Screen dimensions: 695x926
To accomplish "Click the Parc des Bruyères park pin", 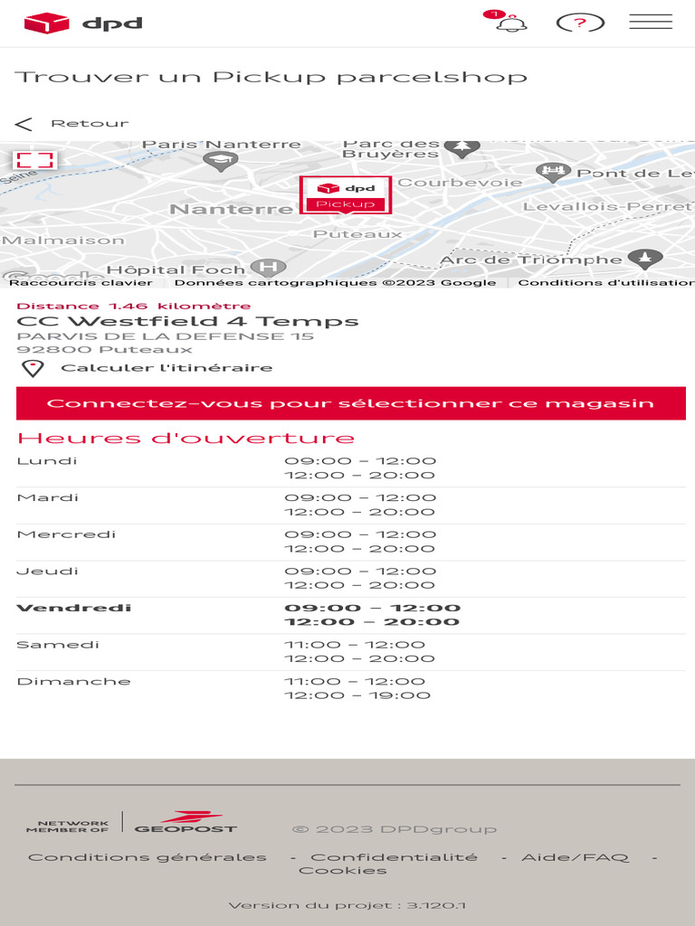I will 462,147.
